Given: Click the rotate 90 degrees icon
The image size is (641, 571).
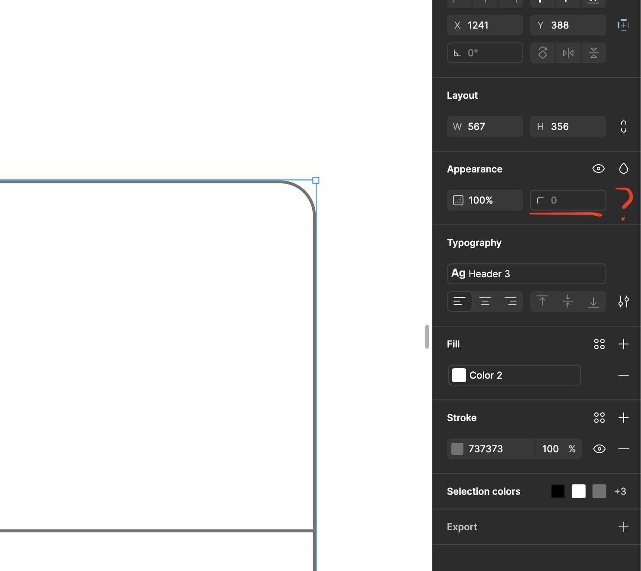Looking at the screenshot, I should pos(543,53).
